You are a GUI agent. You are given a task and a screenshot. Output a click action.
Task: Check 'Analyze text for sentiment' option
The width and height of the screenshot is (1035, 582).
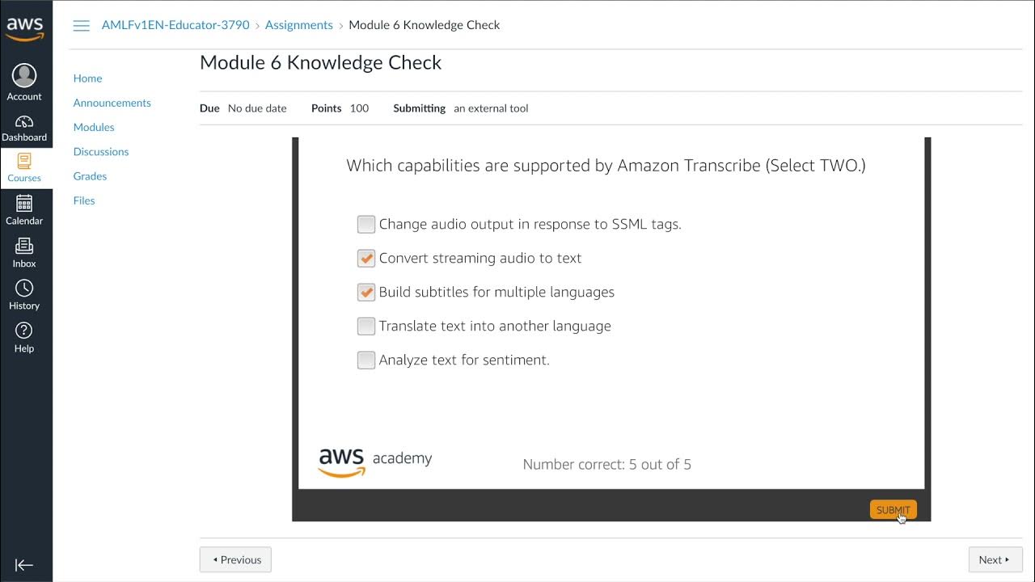366,360
